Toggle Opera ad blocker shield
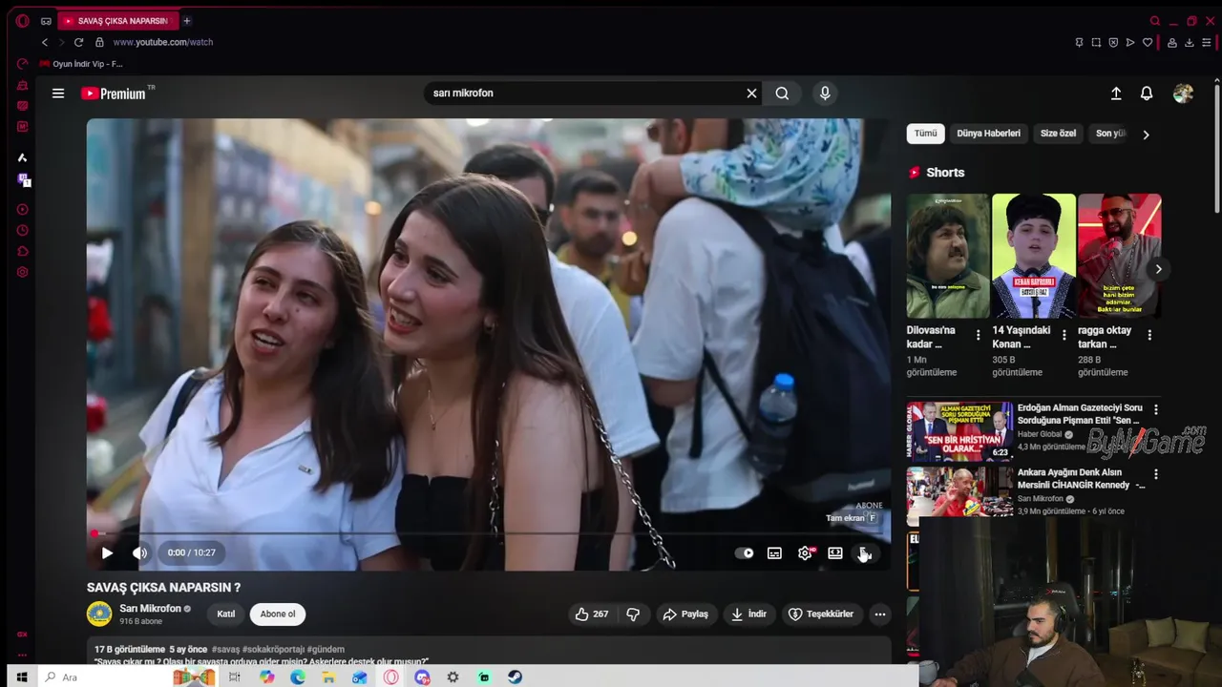Image resolution: width=1222 pixels, height=687 pixels. coord(1113,42)
